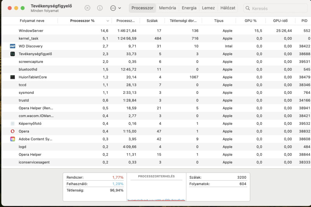
Task: Open the Lemez tab
Action: 208,8
